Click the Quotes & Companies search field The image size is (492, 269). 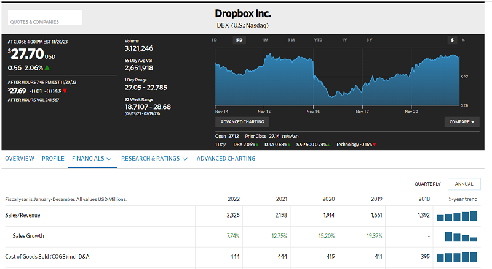(x=46, y=18)
